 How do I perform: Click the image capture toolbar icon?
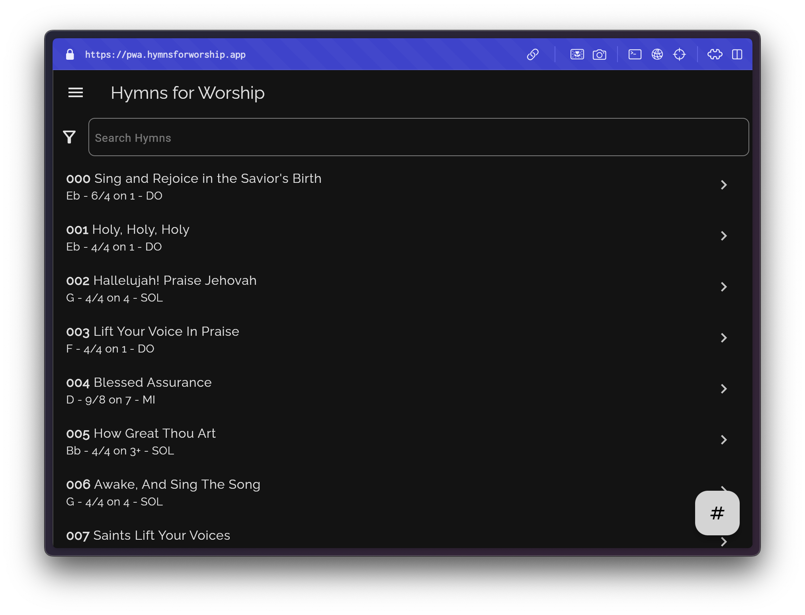point(577,55)
